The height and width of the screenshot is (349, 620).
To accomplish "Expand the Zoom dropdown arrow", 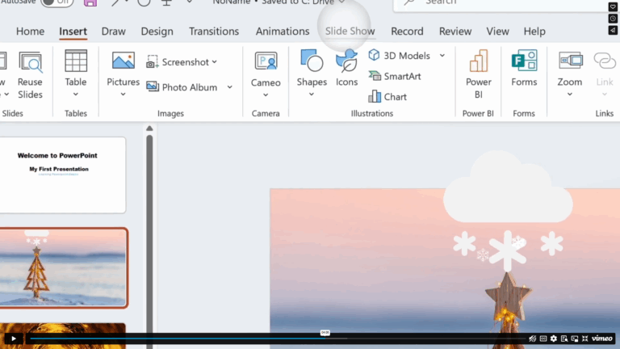I will point(570,95).
